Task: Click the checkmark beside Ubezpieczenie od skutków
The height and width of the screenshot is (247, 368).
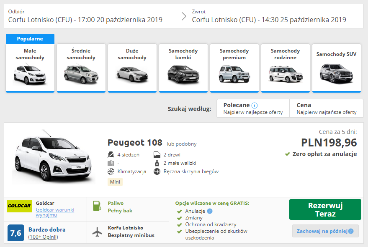Action: point(180,232)
